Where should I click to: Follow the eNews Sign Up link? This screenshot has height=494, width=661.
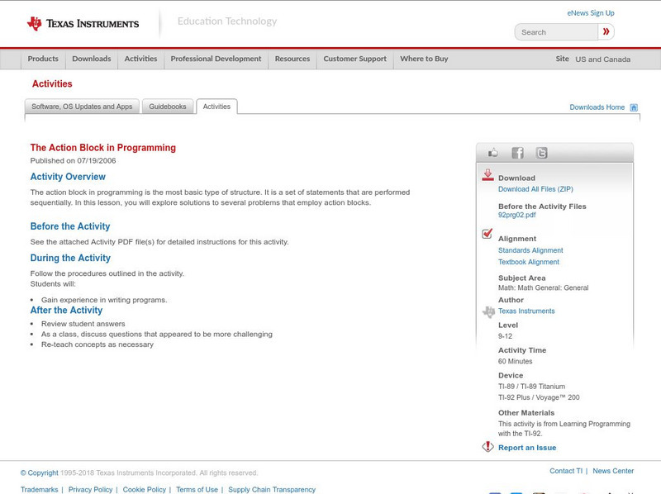click(591, 13)
